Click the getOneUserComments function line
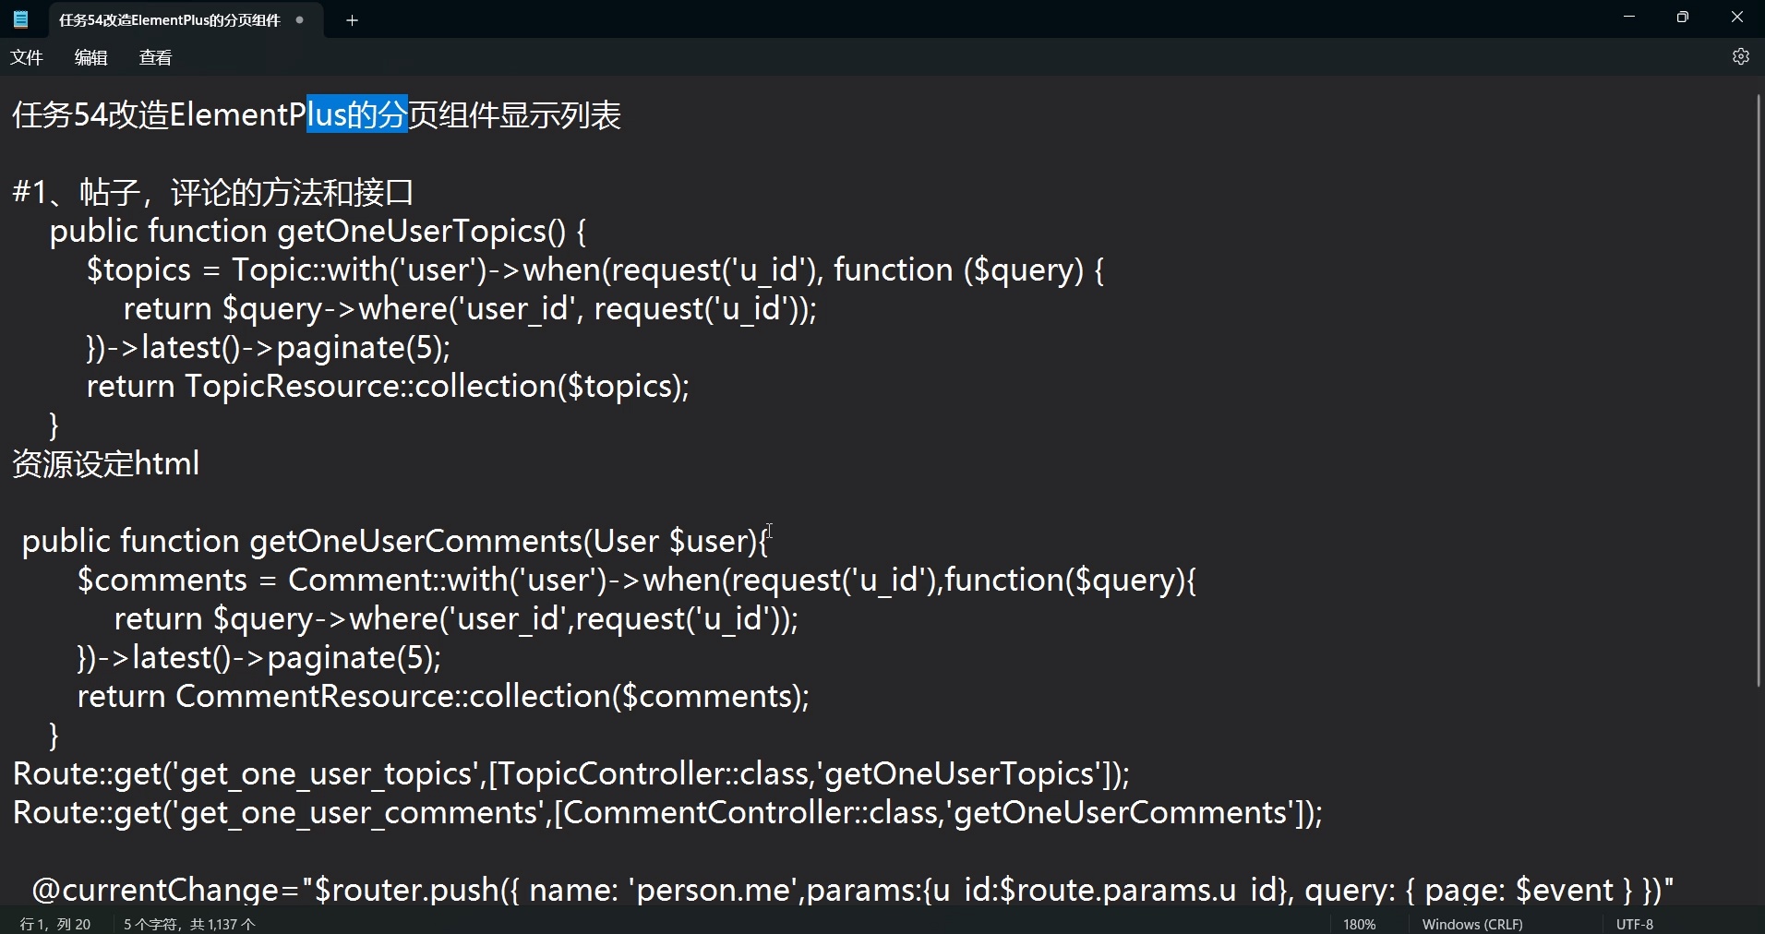Image resolution: width=1765 pixels, height=934 pixels. pos(388,541)
